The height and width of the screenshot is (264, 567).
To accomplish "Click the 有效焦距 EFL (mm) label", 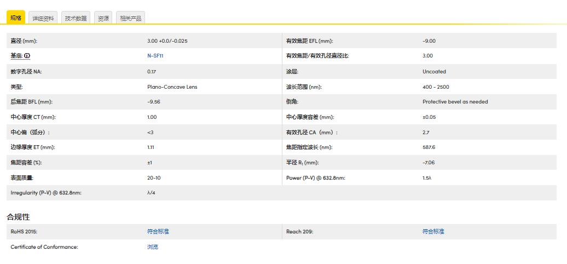I will point(310,41).
